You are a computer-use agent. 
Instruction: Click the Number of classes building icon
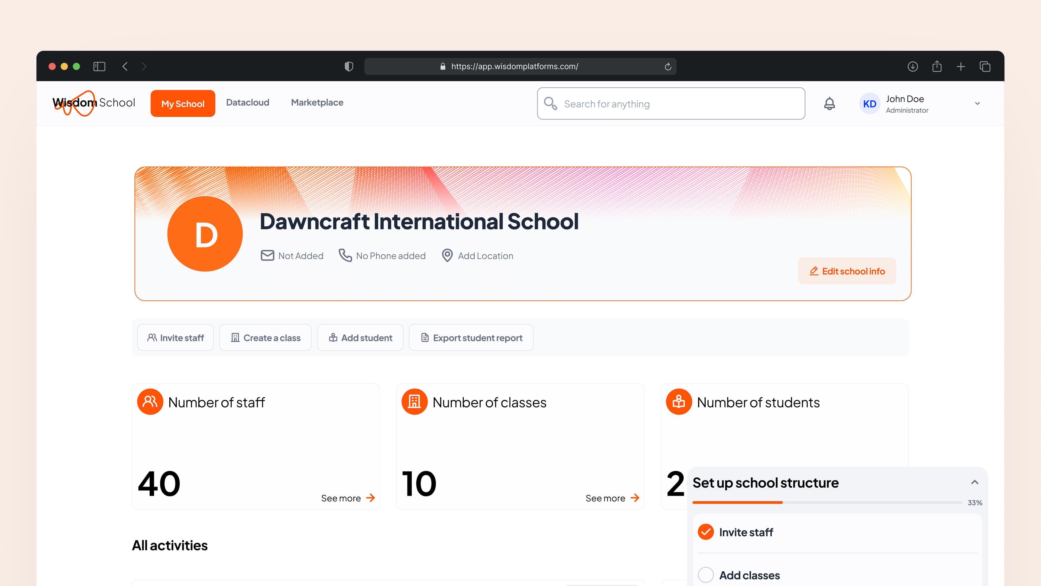click(414, 402)
